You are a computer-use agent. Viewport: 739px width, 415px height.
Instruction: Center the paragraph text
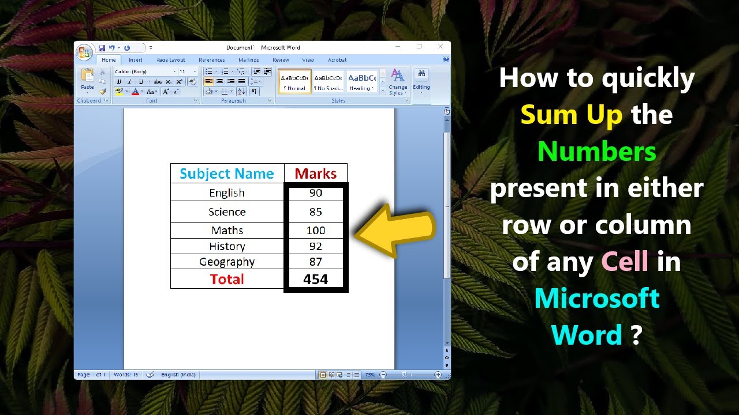tap(219, 81)
